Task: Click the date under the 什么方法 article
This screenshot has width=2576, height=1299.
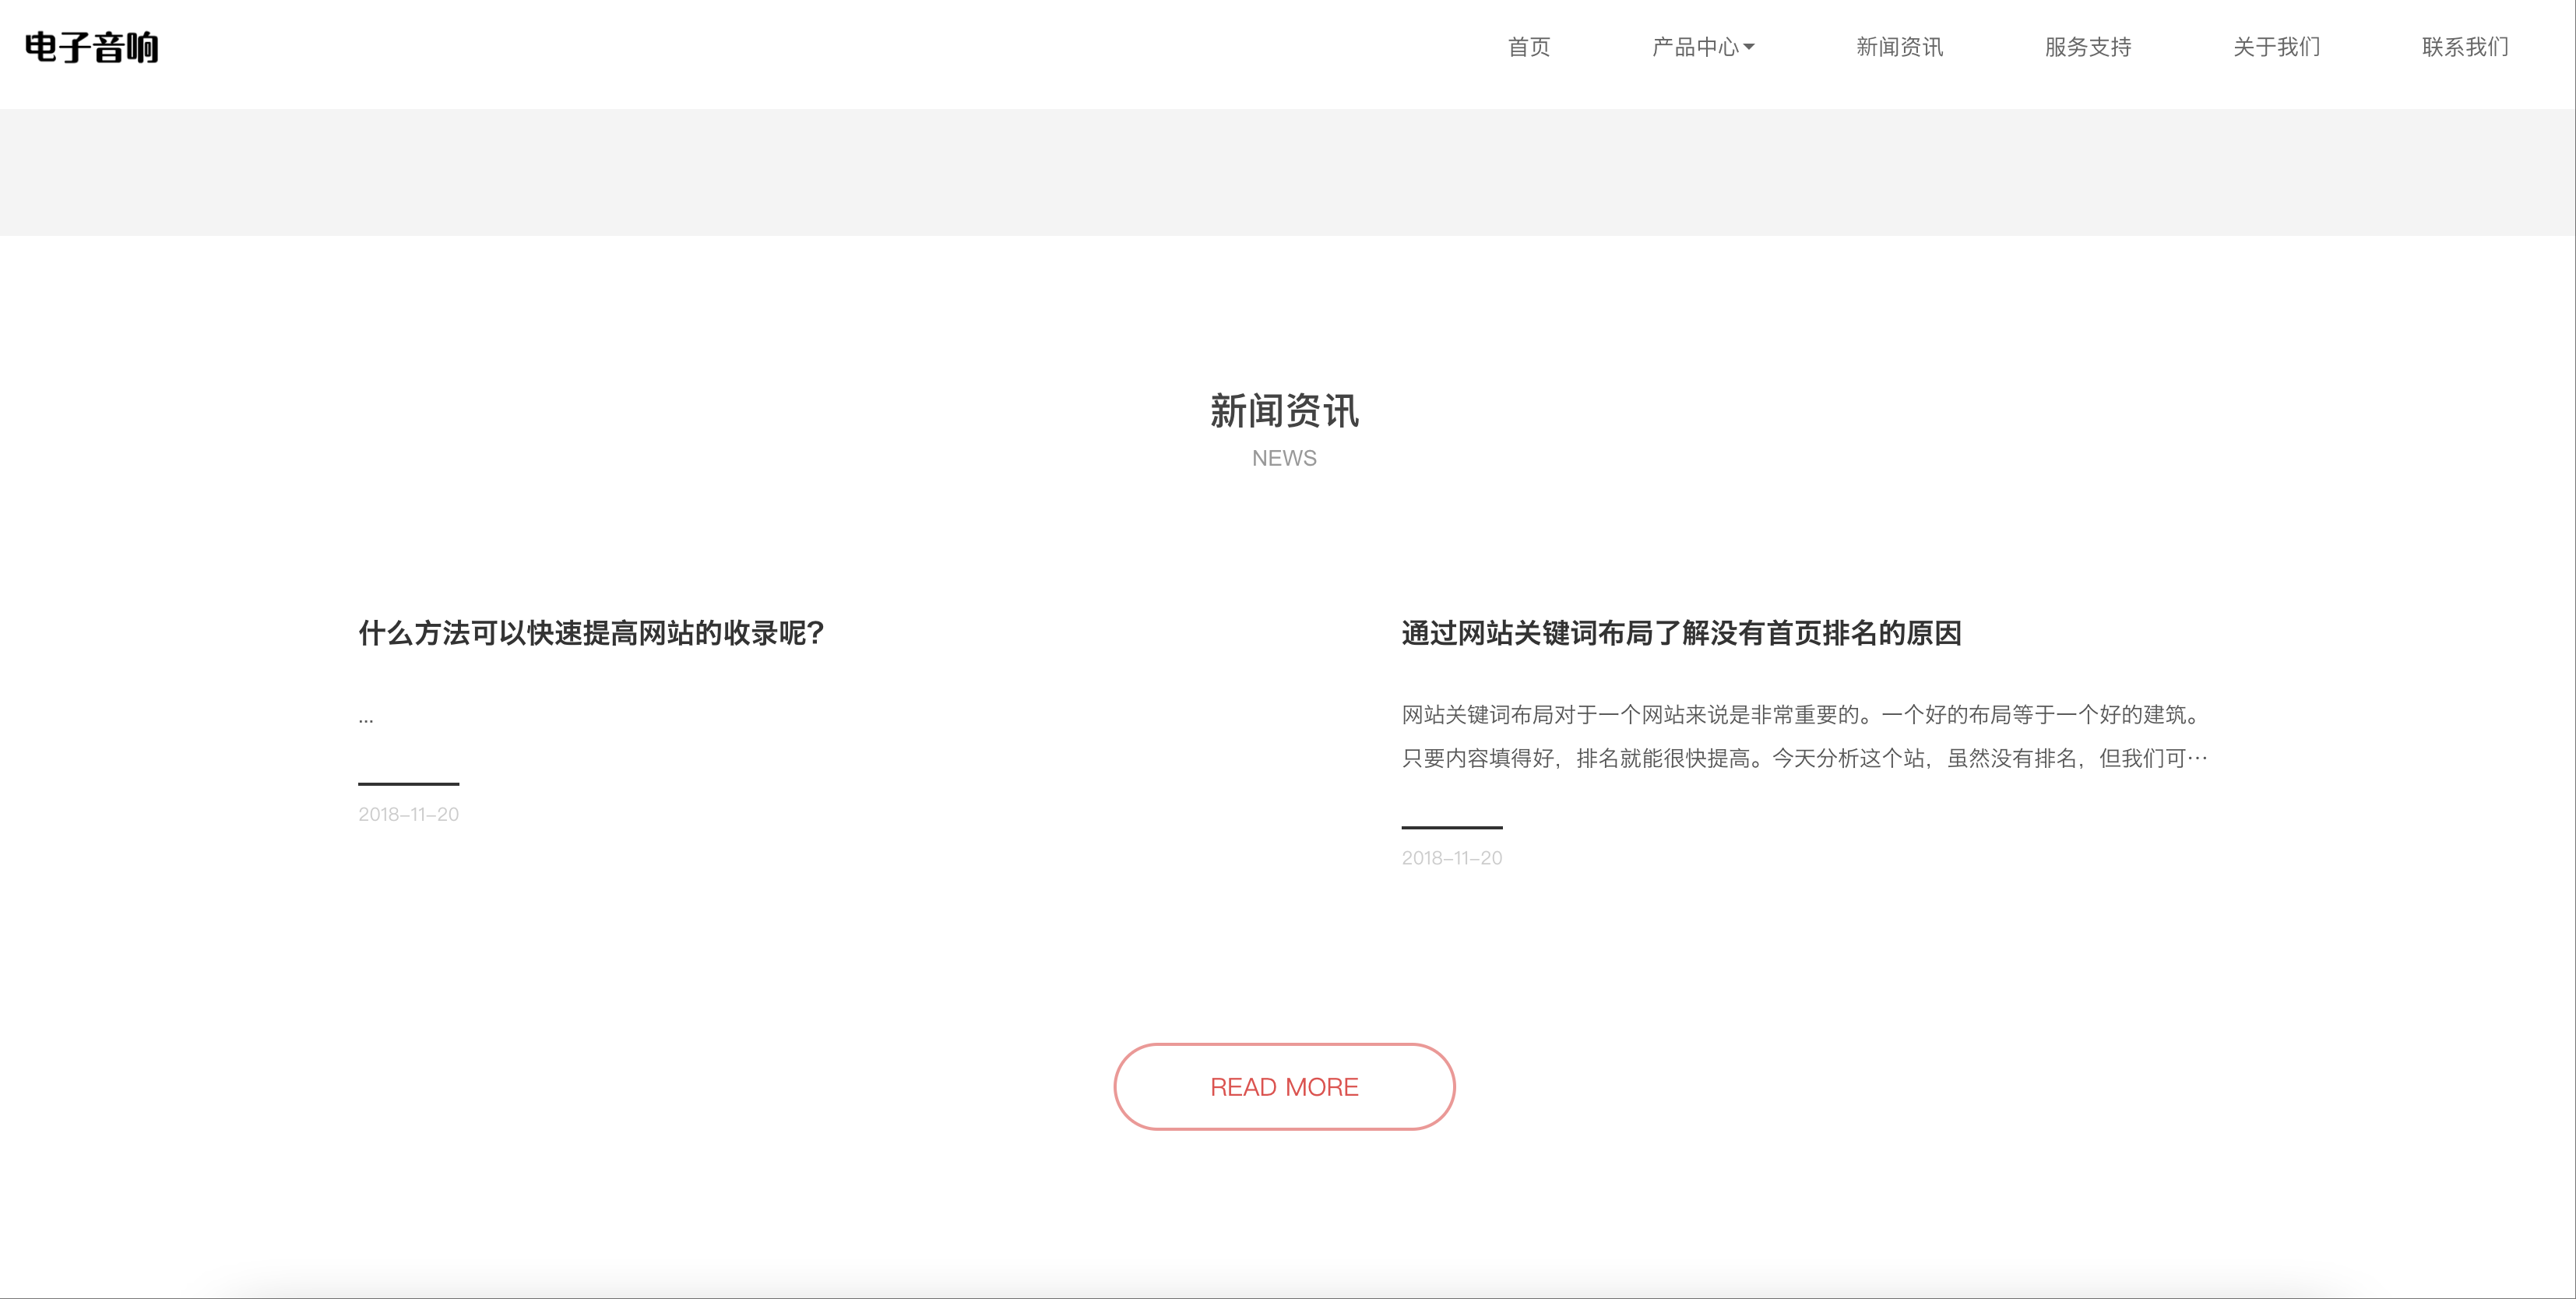Action: (408, 814)
